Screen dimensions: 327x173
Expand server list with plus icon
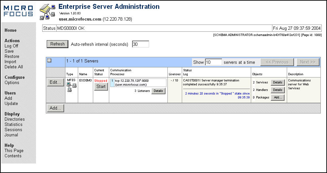[49, 61]
